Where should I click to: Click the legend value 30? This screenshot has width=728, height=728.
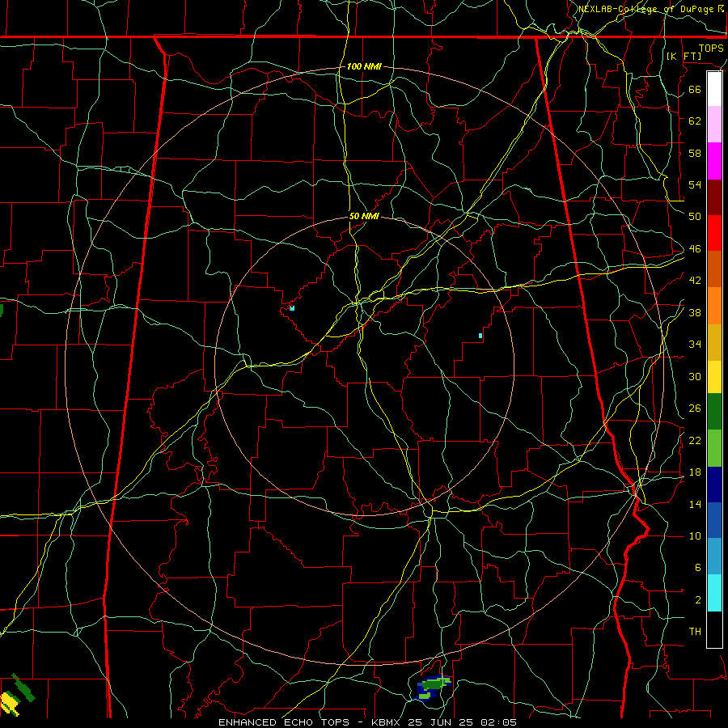coord(695,376)
